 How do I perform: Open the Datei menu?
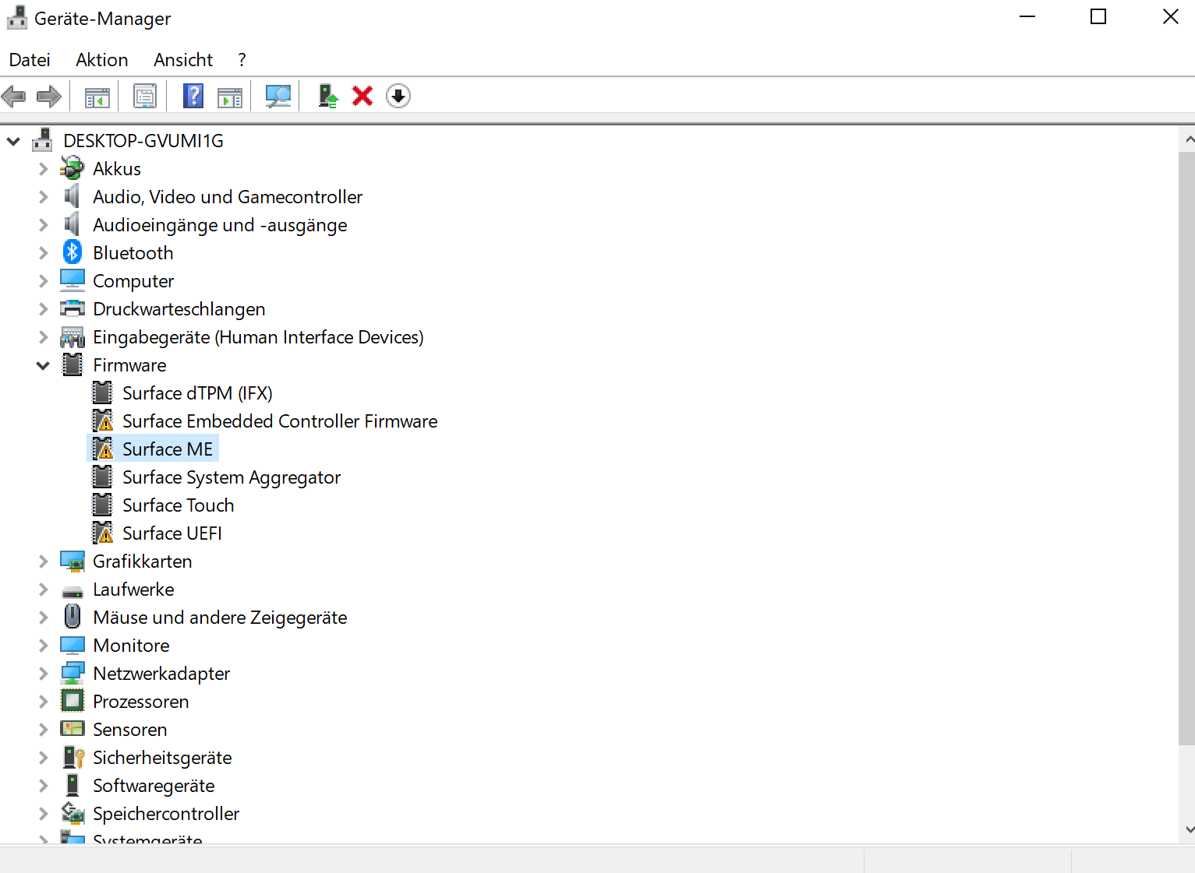point(30,60)
